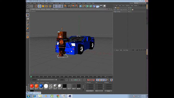Select the Light object in Object Manager

click(x=118, y=8)
